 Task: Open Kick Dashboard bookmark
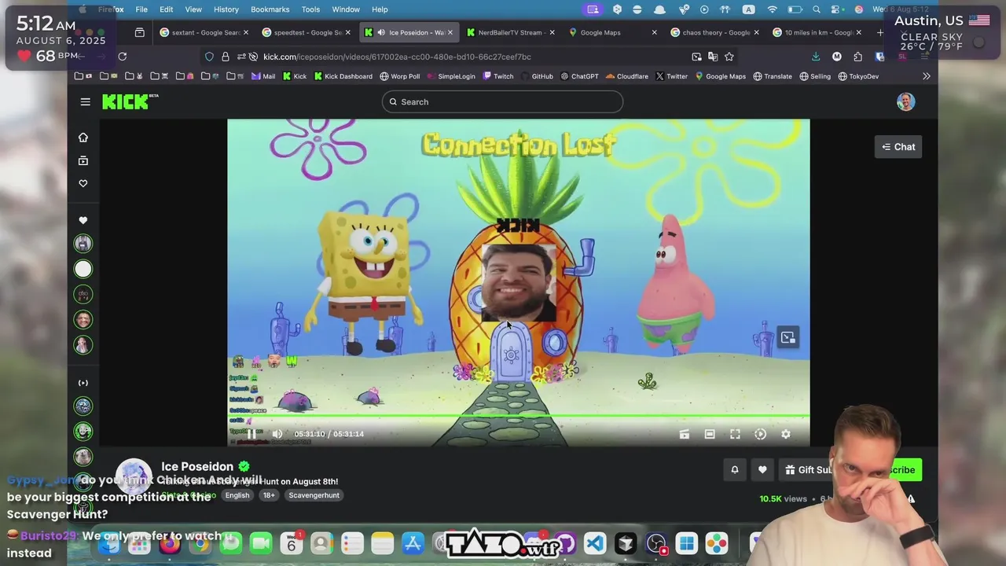343,76
